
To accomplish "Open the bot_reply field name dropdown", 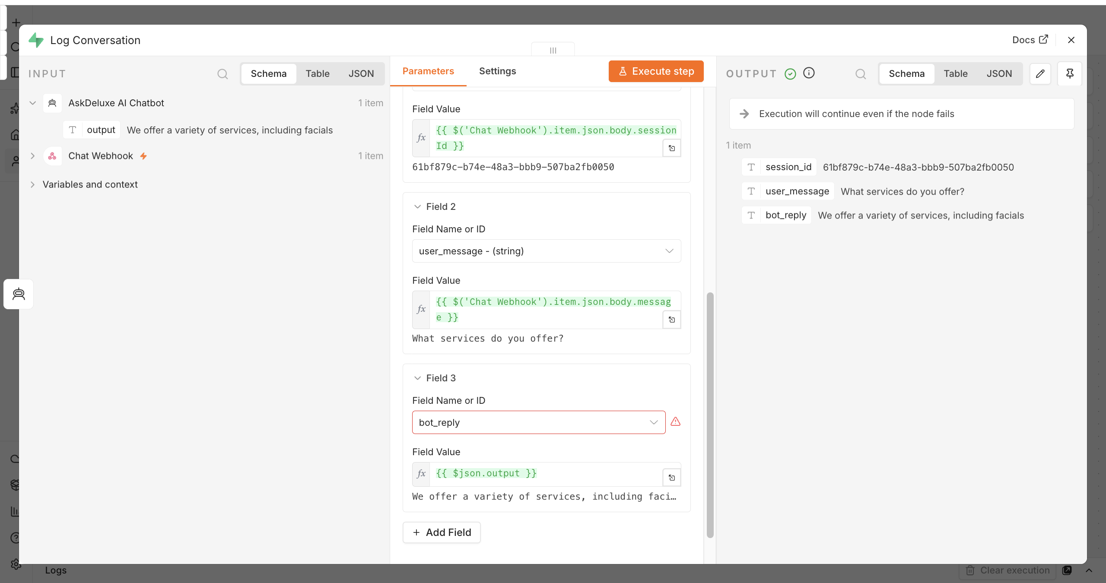I will pos(538,422).
